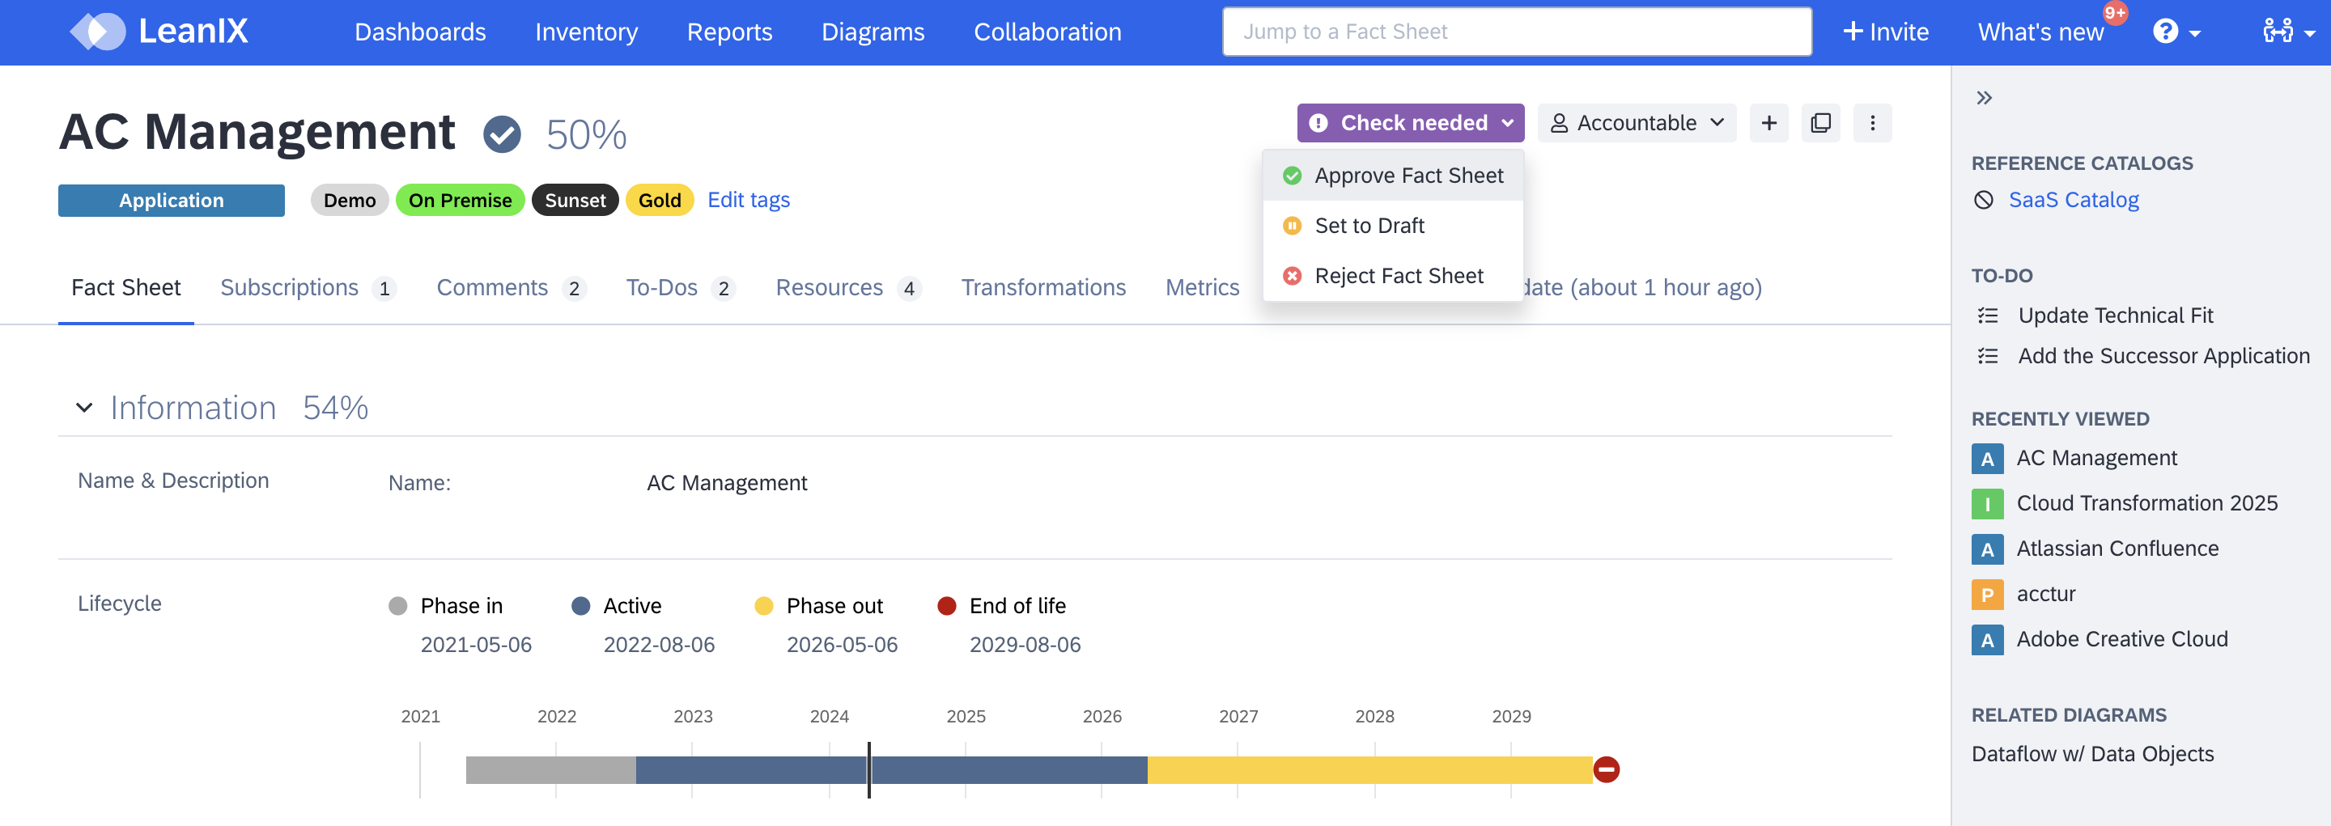Click the Jump to a Fact Sheet search field
This screenshot has width=2331, height=826.
1517,32
